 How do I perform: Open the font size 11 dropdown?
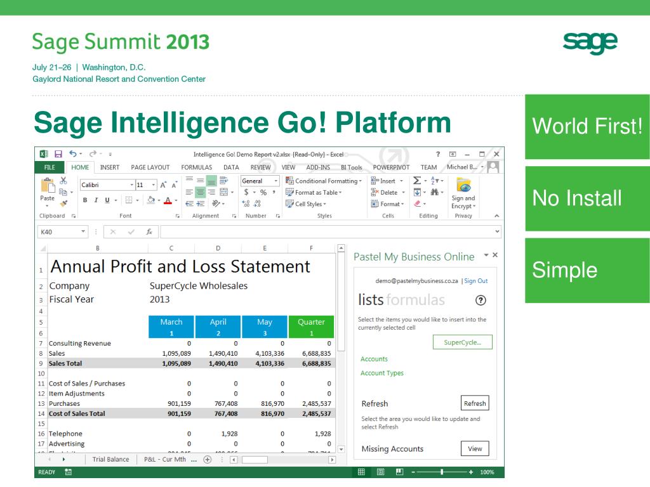(x=154, y=185)
